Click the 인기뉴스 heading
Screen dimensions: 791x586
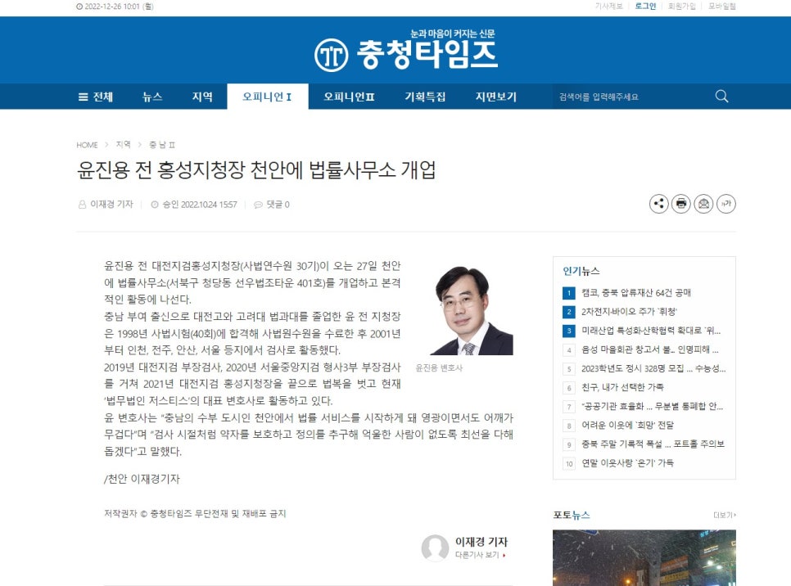[x=581, y=271]
